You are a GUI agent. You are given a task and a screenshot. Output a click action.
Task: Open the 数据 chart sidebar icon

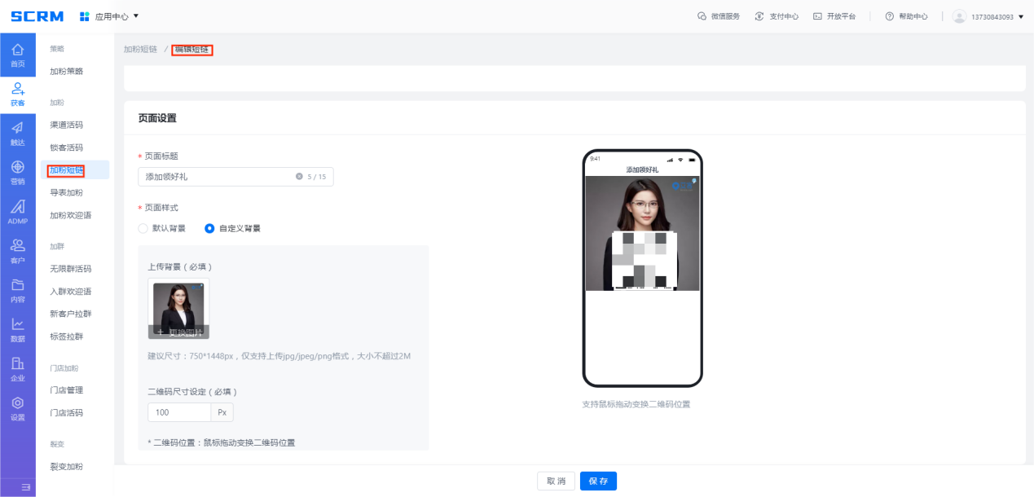tap(17, 329)
